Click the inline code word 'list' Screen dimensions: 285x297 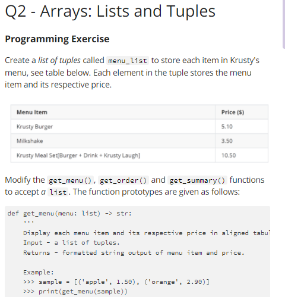[x=58, y=192]
